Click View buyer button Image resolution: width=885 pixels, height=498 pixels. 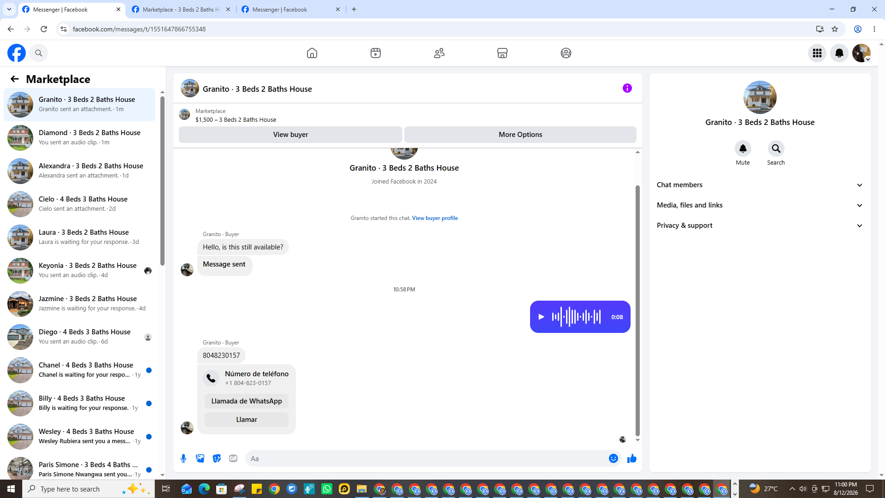pos(290,135)
